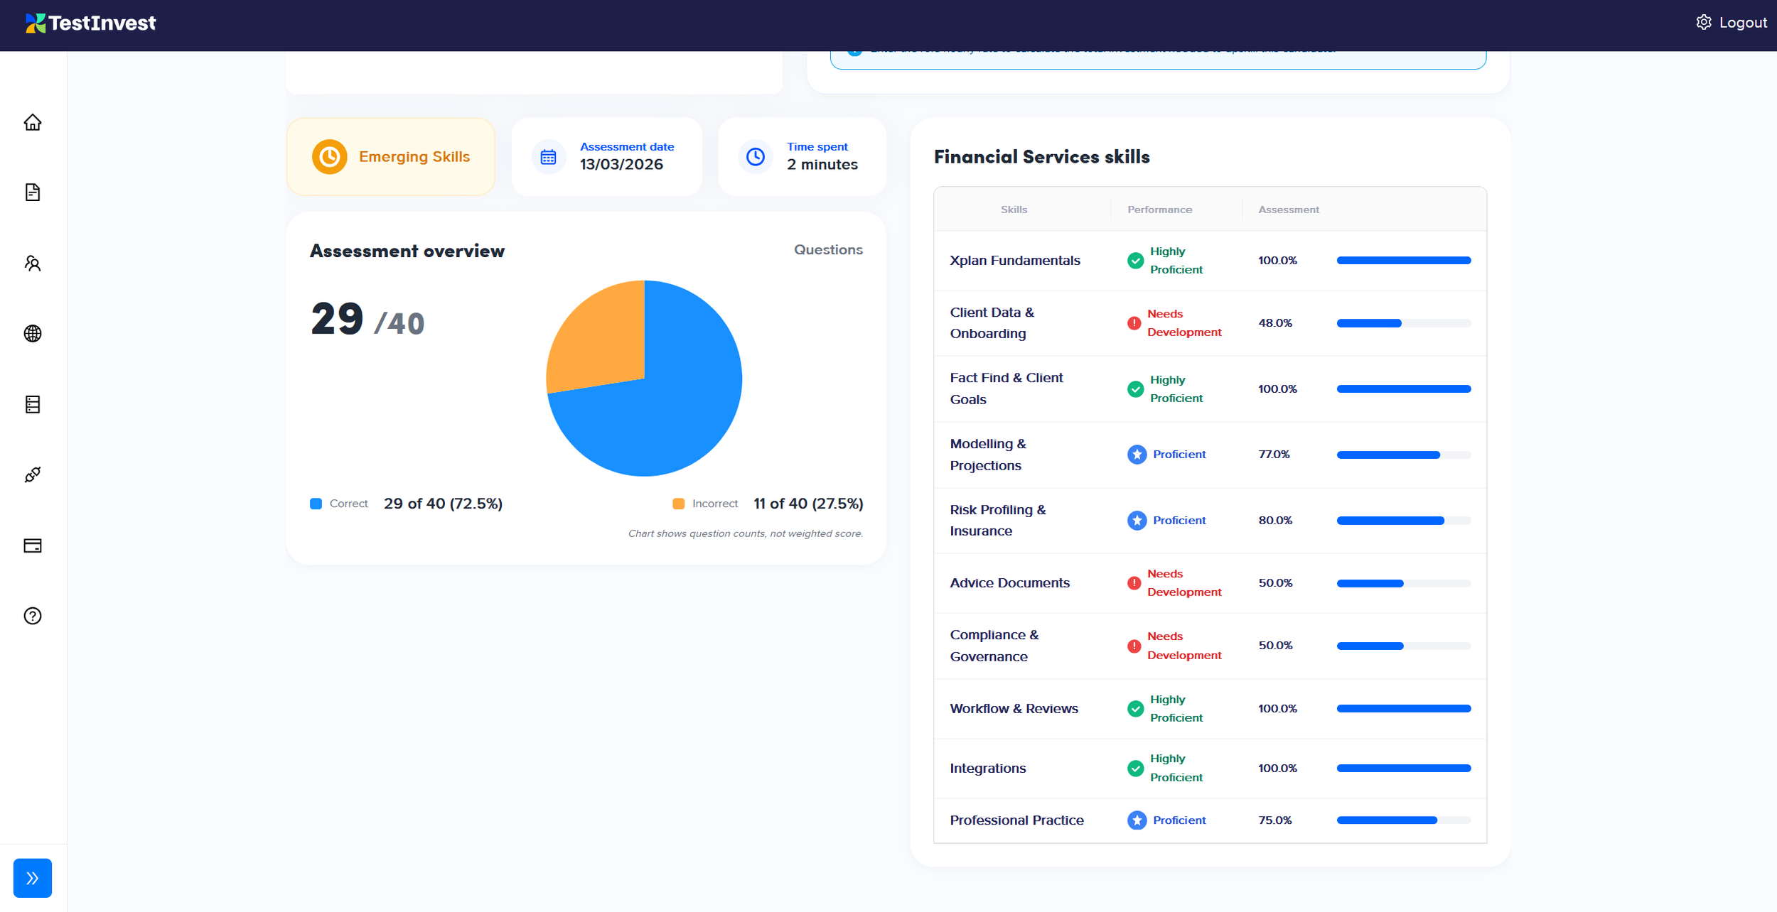The height and width of the screenshot is (912, 1777).
Task: Click the Skills column header
Action: pyautogui.click(x=1014, y=210)
